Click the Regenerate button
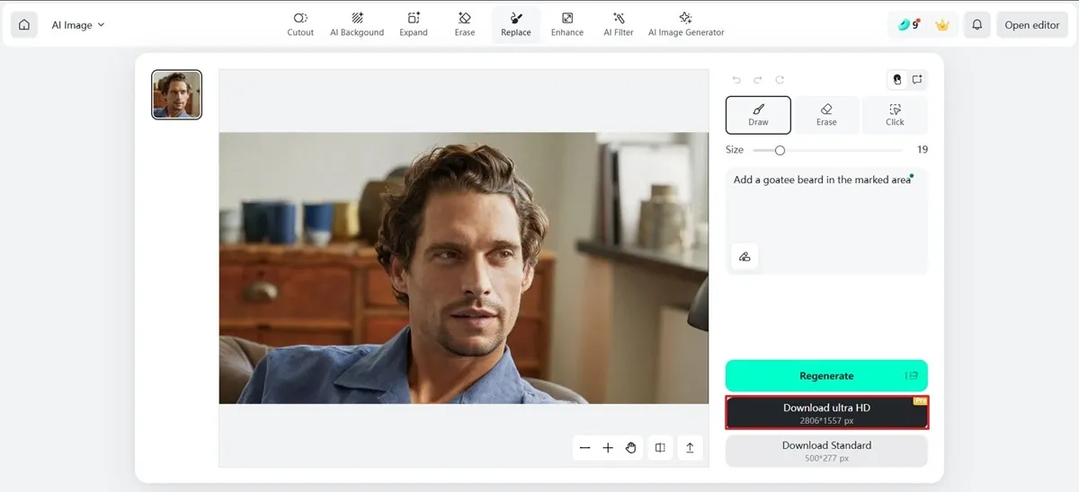This screenshot has height=492, width=1079. 826,376
